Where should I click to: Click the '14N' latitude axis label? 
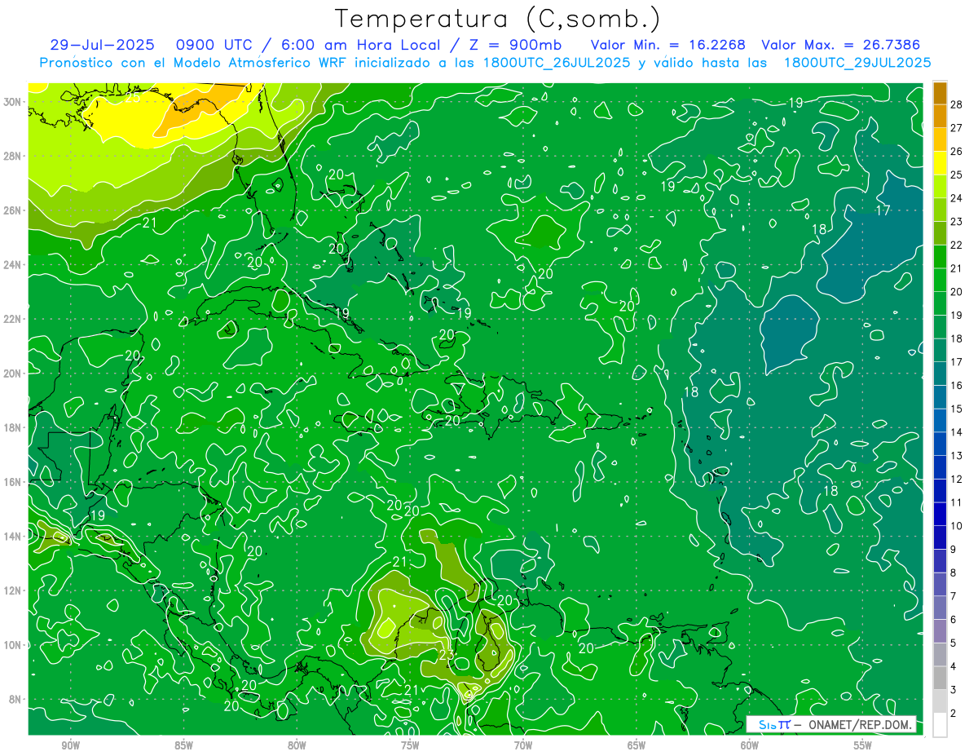(12, 537)
